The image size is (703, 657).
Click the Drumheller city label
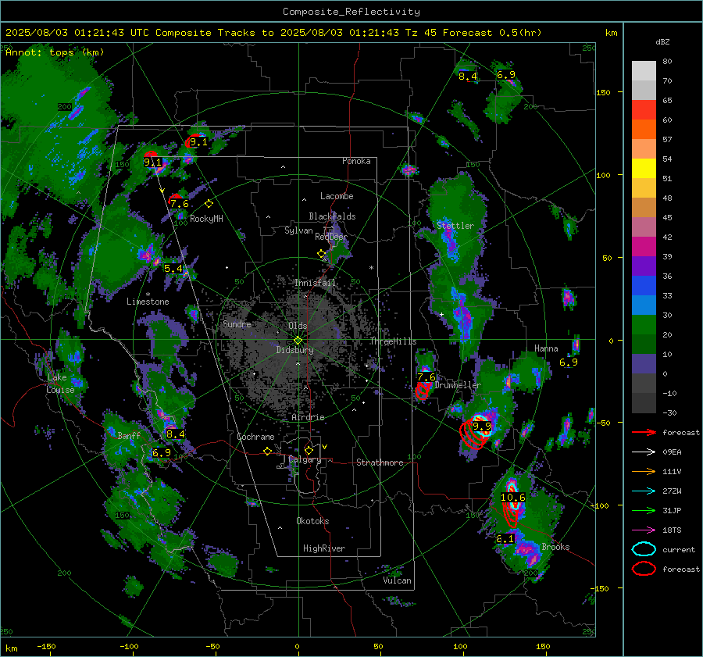tap(458, 385)
